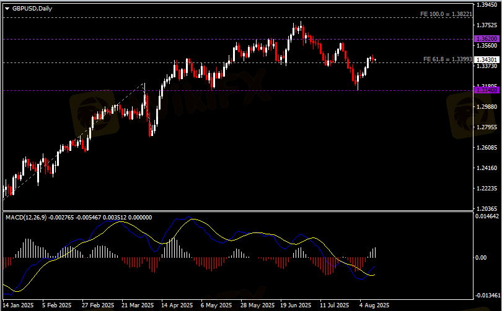The width and height of the screenshot is (502, 311).
Task: Click the purple 1.36200 price tag
Action: tap(487, 38)
